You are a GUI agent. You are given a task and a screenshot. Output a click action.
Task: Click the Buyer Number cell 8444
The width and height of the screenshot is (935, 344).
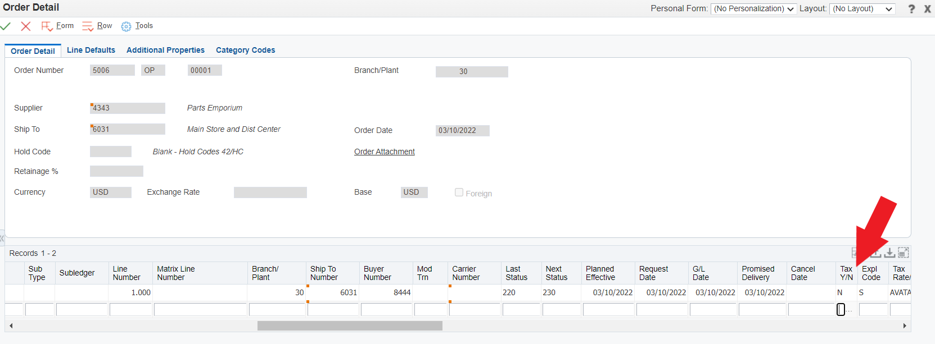tap(386, 292)
